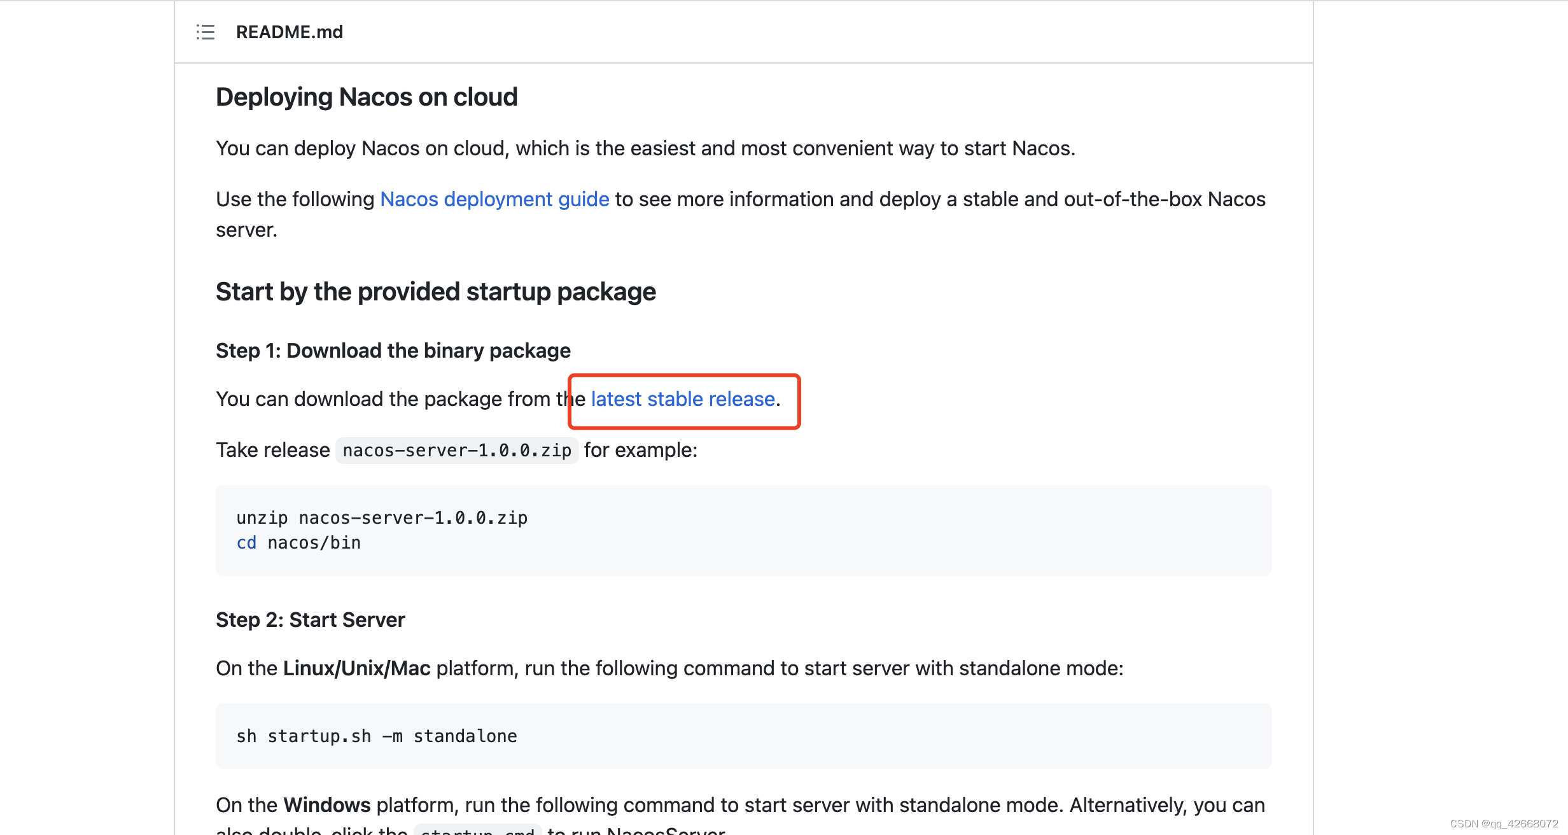Open the README table of contents icon
This screenshot has width=1568, height=835.
[206, 32]
